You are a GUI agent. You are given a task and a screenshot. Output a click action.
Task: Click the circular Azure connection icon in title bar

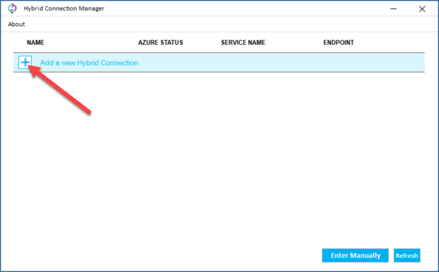point(12,8)
